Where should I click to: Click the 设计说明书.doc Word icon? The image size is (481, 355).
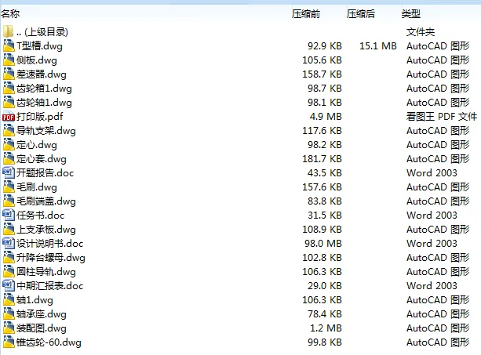9,244
